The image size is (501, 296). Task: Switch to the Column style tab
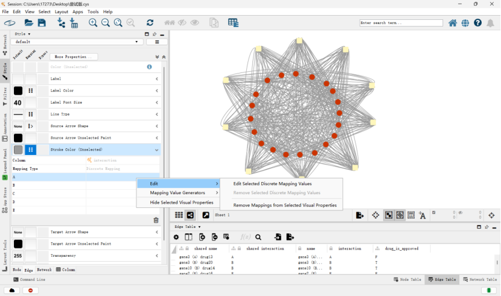click(x=66, y=270)
